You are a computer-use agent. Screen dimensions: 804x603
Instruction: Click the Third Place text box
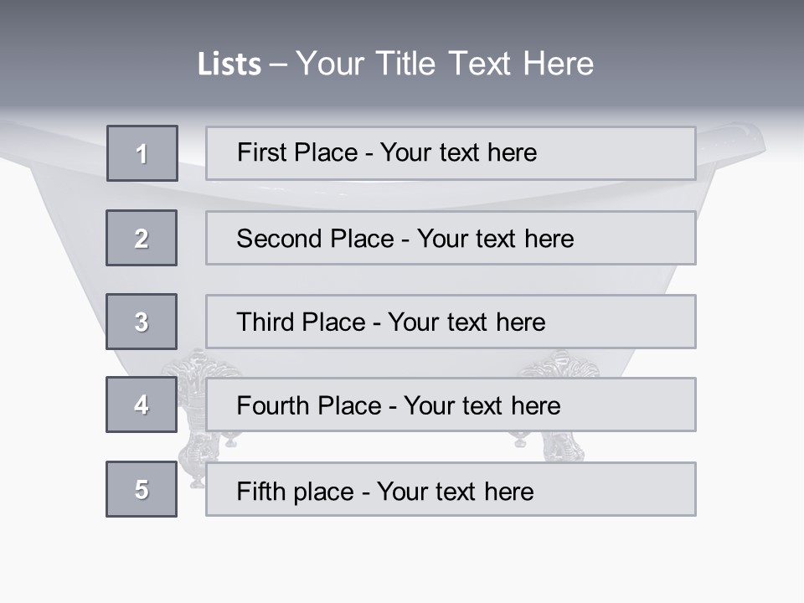point(451,322)
